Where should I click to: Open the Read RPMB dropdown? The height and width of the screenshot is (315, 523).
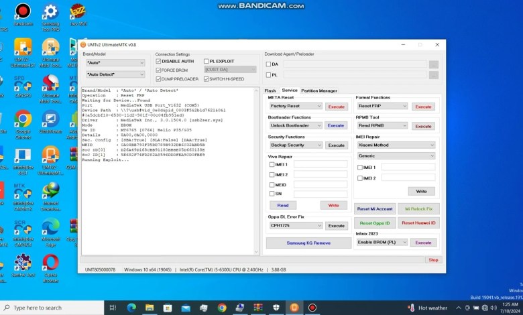(382, 125)
